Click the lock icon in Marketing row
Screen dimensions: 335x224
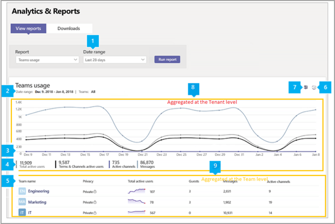coord(95,202)
